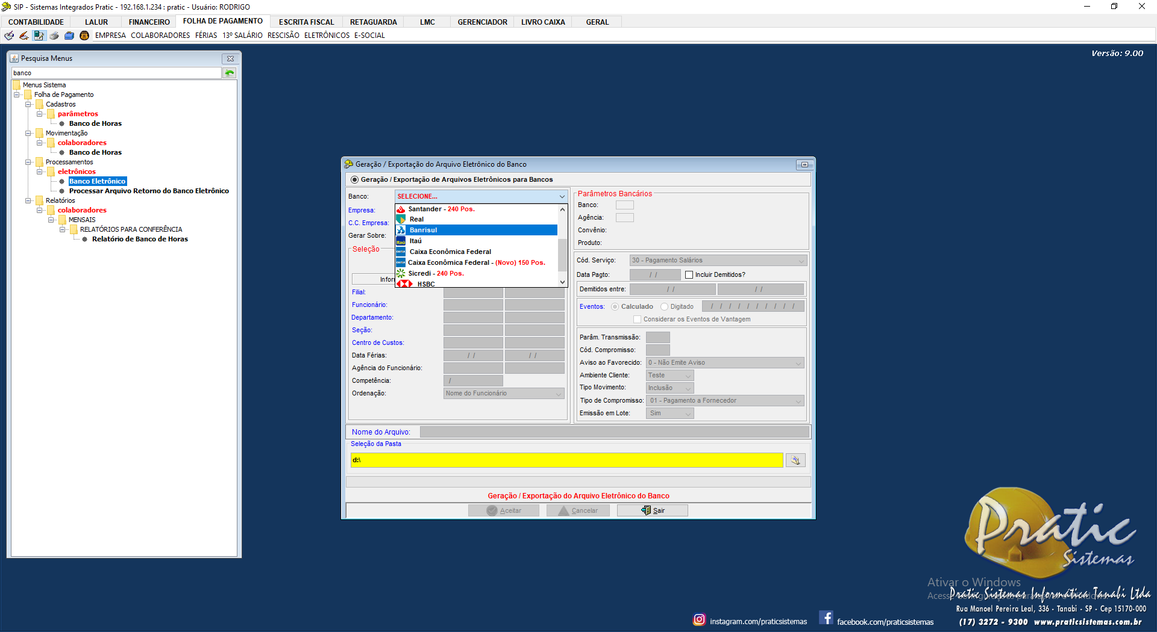Open the ESCRITA FISCAL tab
Image resolution: width=1157 pixels, height=632 pixels.
[306, 22]
